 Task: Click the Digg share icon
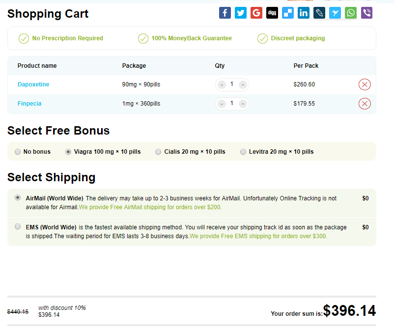tap(272, 13)
